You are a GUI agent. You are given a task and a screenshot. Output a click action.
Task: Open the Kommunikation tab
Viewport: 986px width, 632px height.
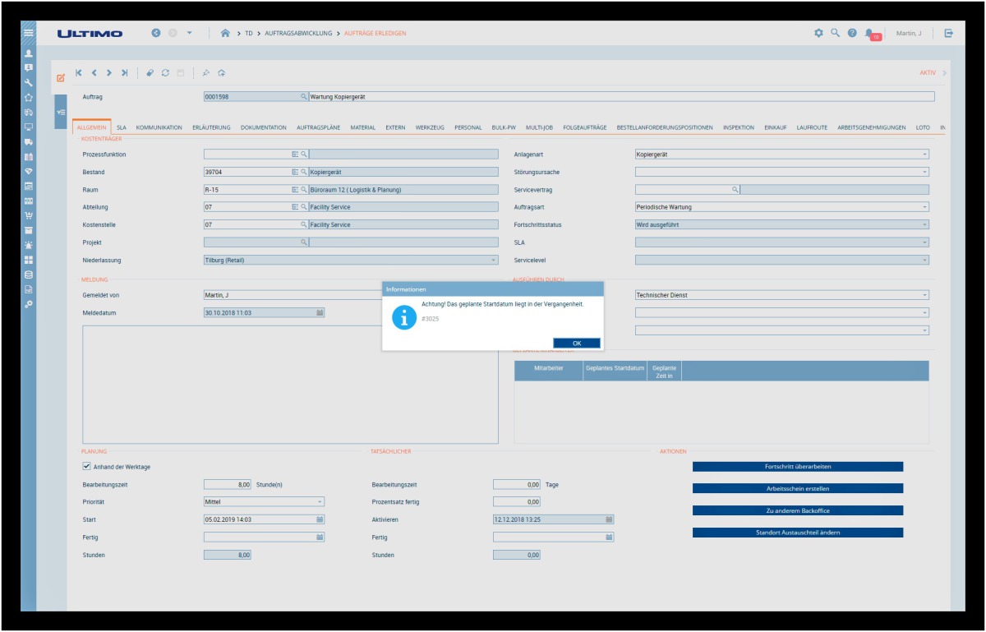(159, 128)
